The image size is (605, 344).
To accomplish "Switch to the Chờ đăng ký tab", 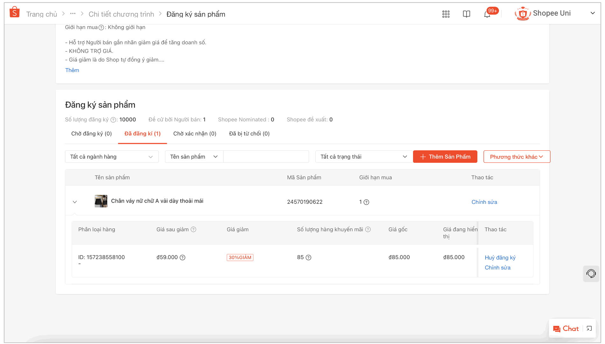I will [x=91, y=133].
